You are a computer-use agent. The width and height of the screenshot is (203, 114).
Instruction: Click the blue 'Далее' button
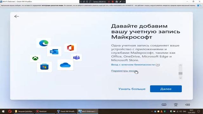[166, 89]
